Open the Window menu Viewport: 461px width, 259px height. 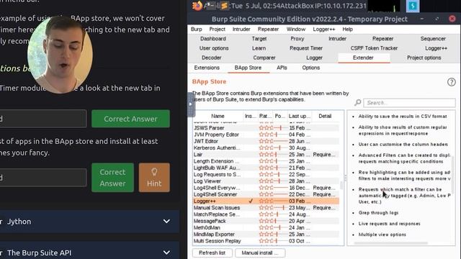tap(296, 29)
